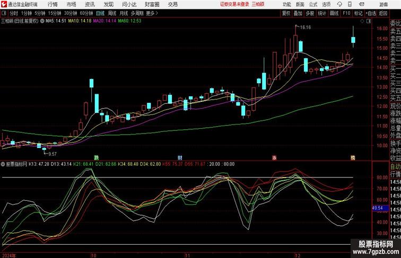Click the 自动 label in right panel
401x258 pixels.
[395, 167]
